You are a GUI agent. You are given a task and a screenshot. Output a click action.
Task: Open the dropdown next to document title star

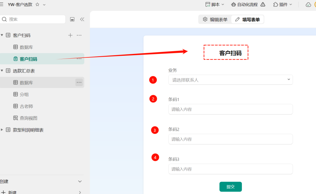coord(44,5)
